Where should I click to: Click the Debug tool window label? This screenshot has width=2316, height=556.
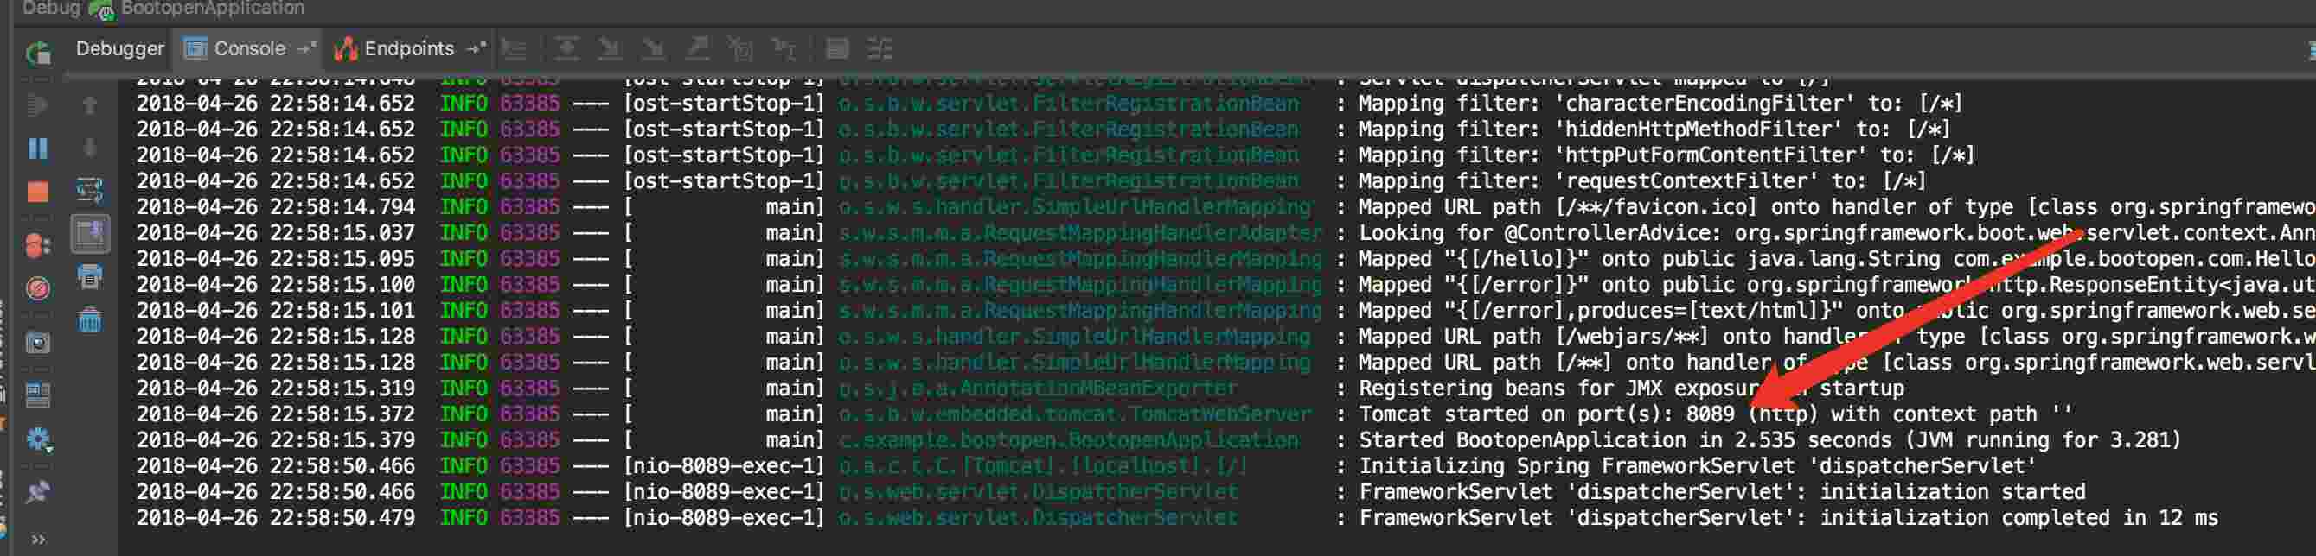pyautogui.click(x=51, y=8)
